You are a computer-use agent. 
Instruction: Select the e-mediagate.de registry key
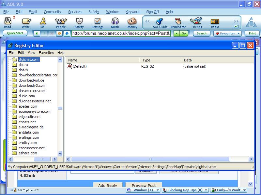click(x=31, y=127)
